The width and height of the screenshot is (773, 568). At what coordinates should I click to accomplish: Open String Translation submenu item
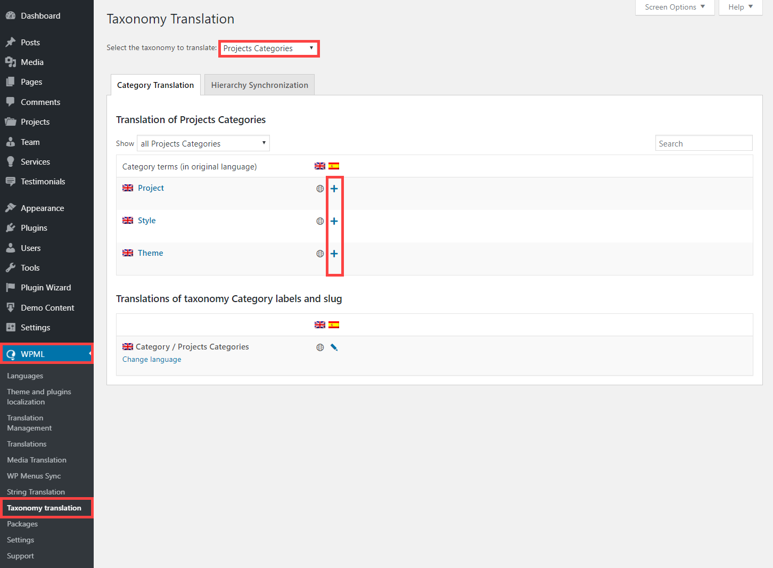coord(36,492)
